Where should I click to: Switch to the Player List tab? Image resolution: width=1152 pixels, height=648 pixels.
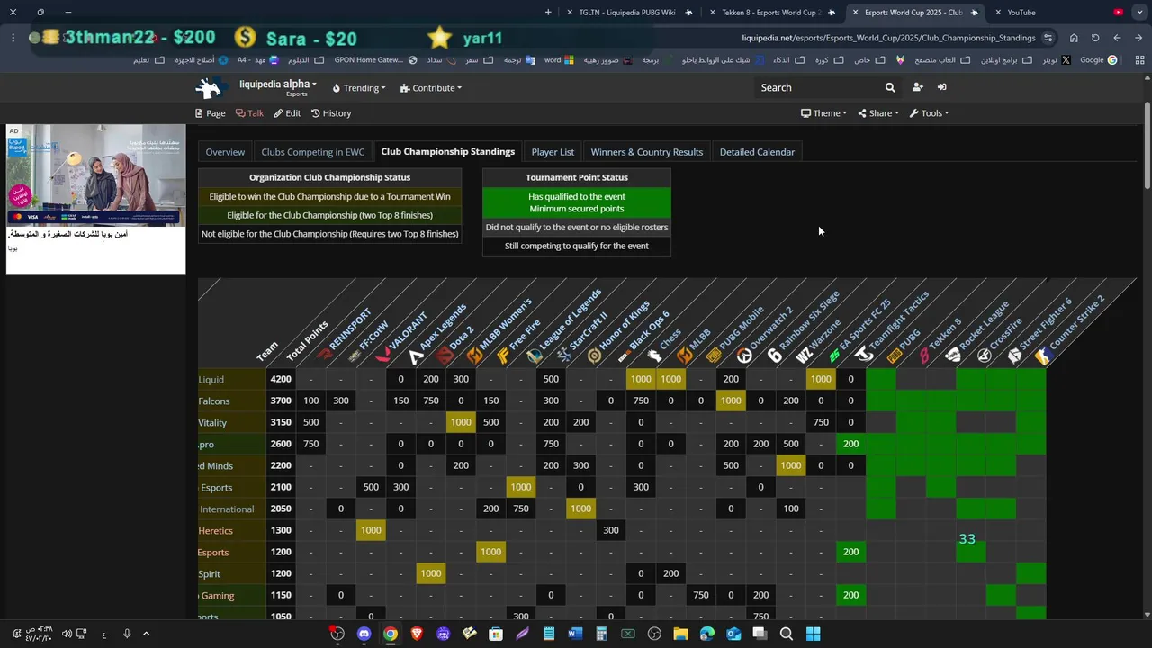tap(553, 152)
